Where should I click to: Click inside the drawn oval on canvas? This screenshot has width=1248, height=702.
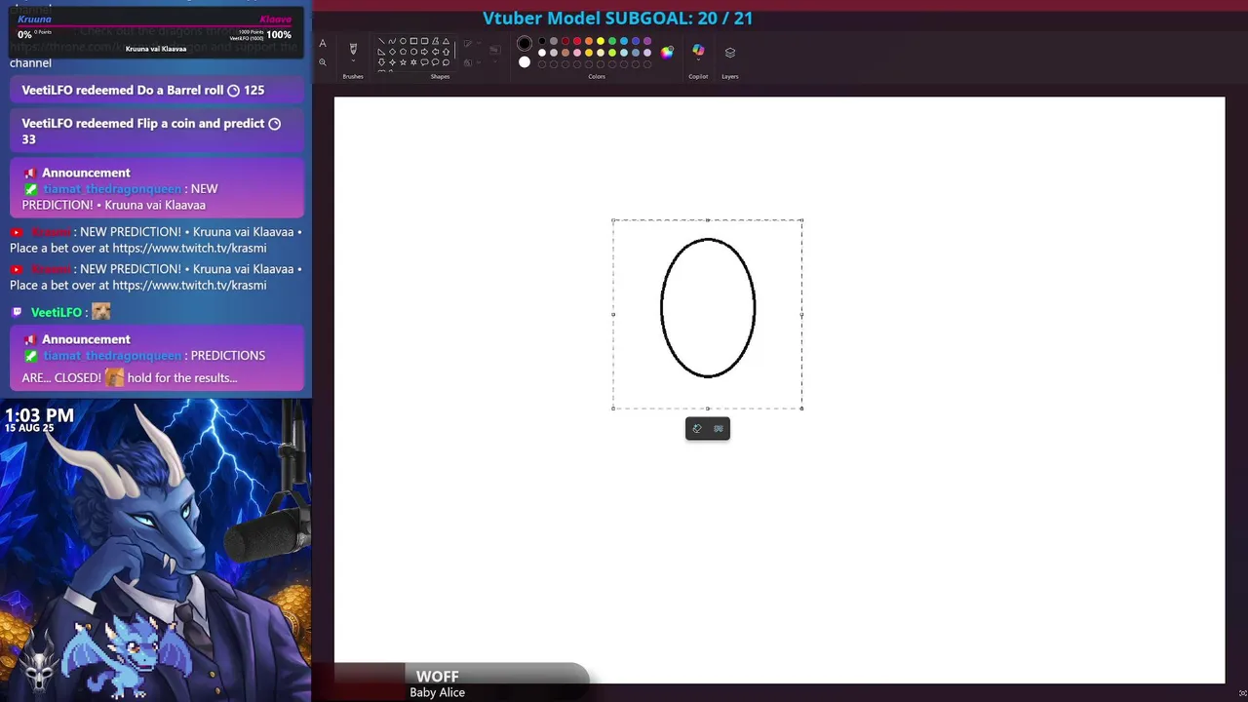[708, 308]
